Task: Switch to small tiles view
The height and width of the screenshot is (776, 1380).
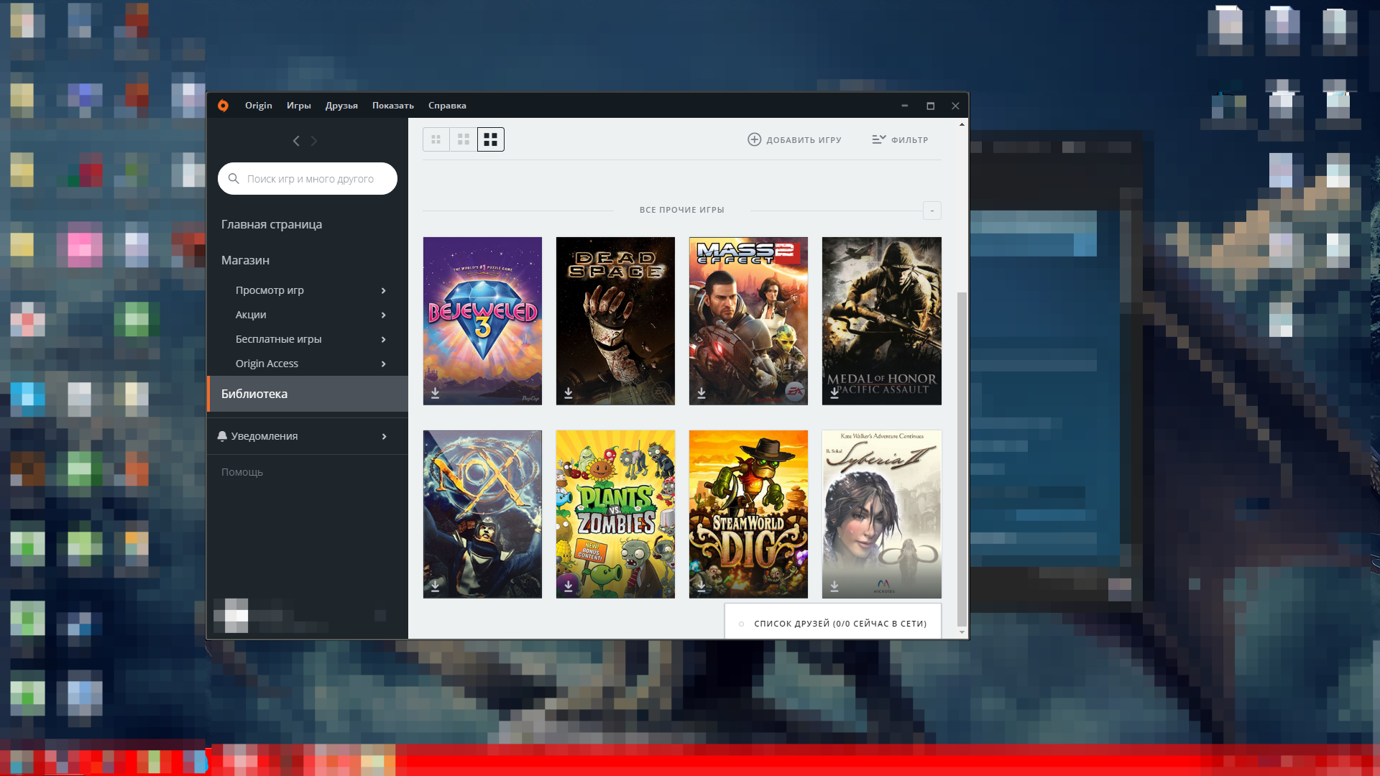Action: [x=436, y=139]
